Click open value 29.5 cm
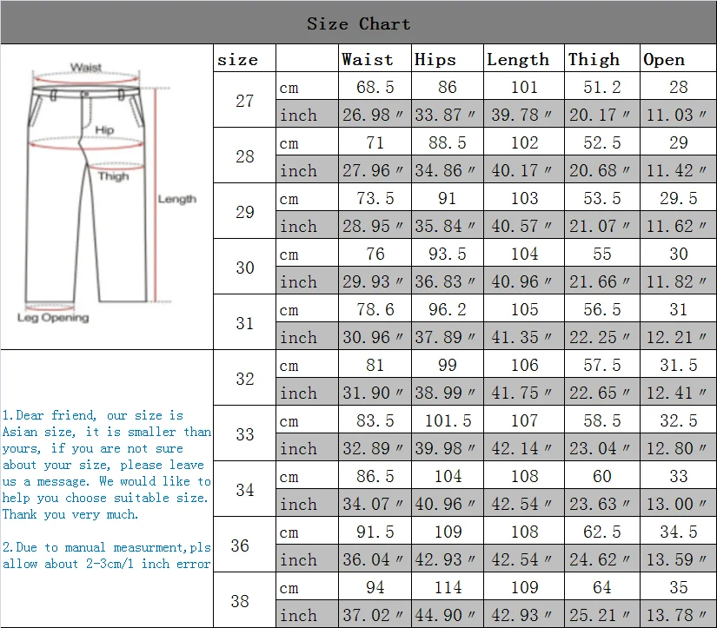This screenshot has height=628, width=717. (x=679, y=198)
